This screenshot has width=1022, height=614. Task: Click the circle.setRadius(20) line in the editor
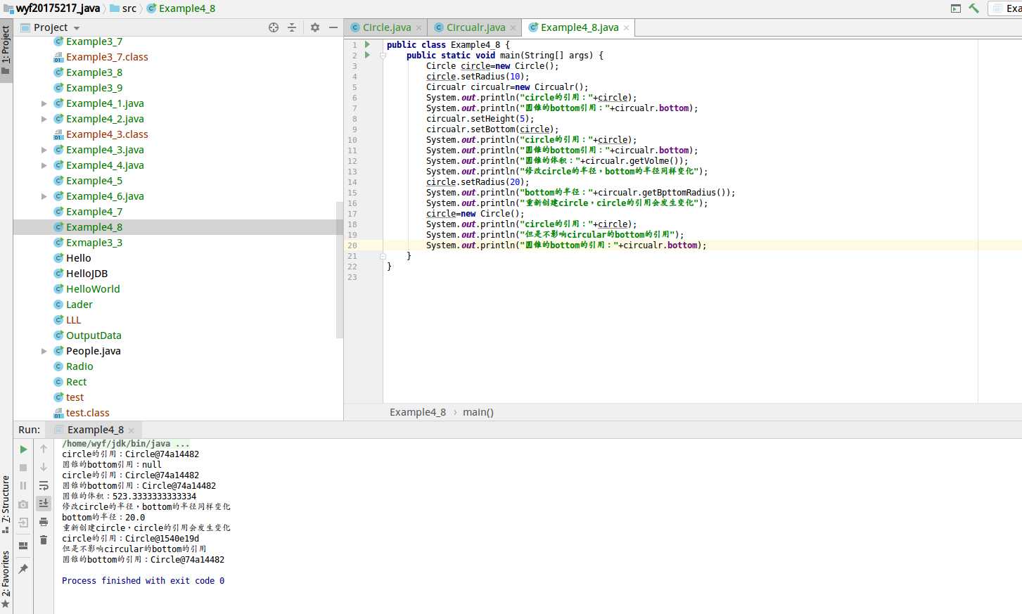[x=478, y=182]
